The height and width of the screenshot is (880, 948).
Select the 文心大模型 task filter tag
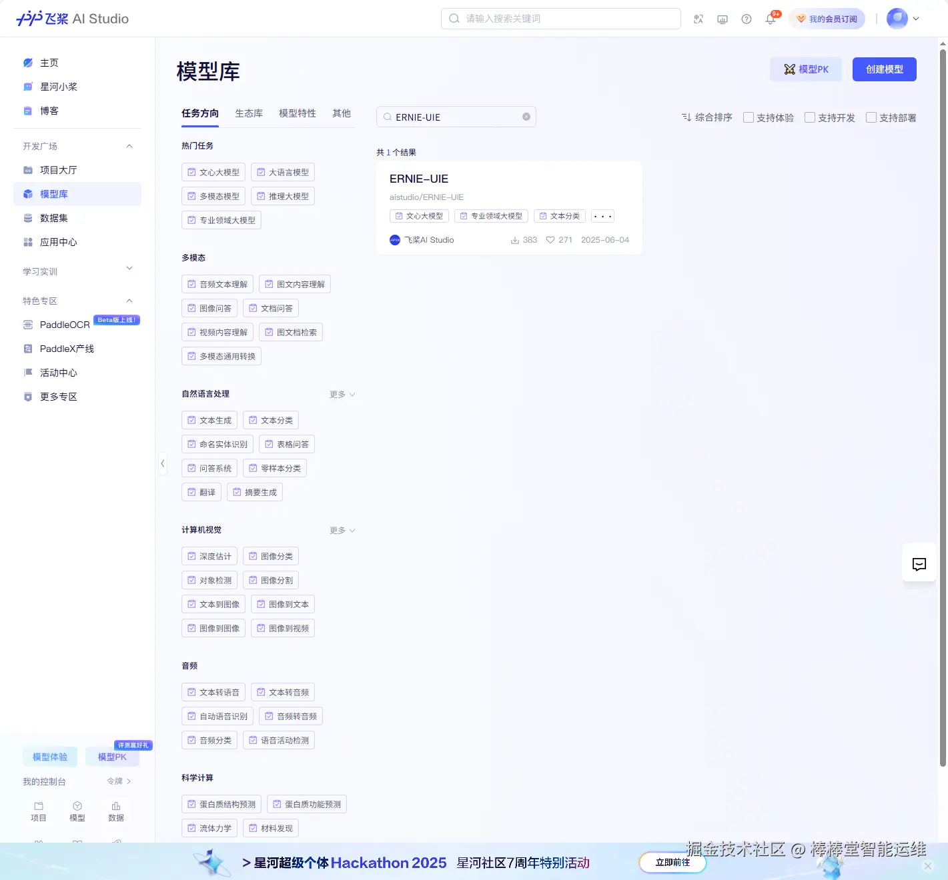click(213, 172)
